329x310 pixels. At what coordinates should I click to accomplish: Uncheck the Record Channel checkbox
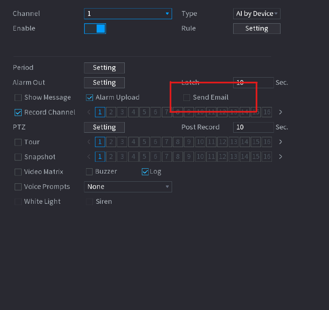pyautogui.click(x=18, y=112)
